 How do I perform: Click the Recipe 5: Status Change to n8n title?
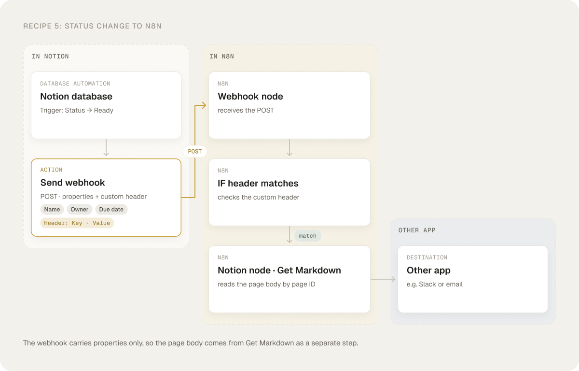tap(93, 26)
